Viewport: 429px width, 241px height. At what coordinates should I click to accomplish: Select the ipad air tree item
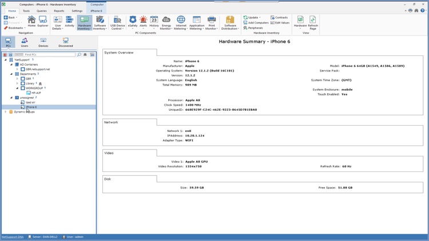coord(30,102)
